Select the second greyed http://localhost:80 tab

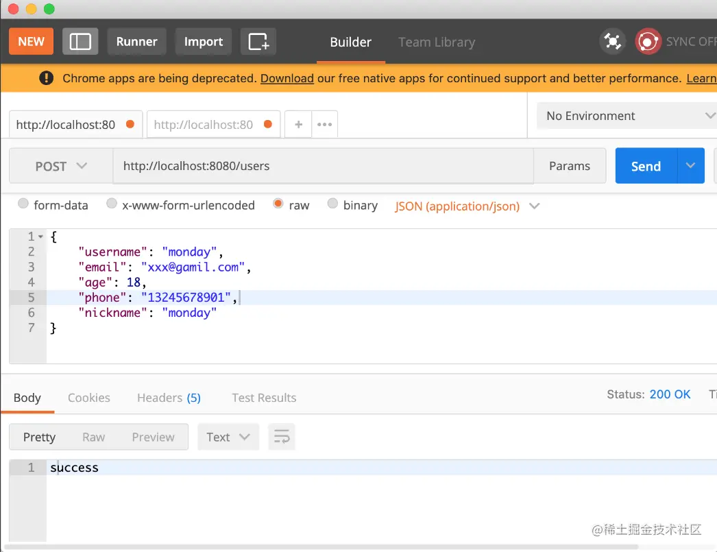click(x=213, y=124)
